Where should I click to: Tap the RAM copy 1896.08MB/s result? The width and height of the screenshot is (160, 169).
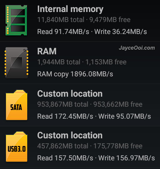pyautogui.click(x=75, y=74)
